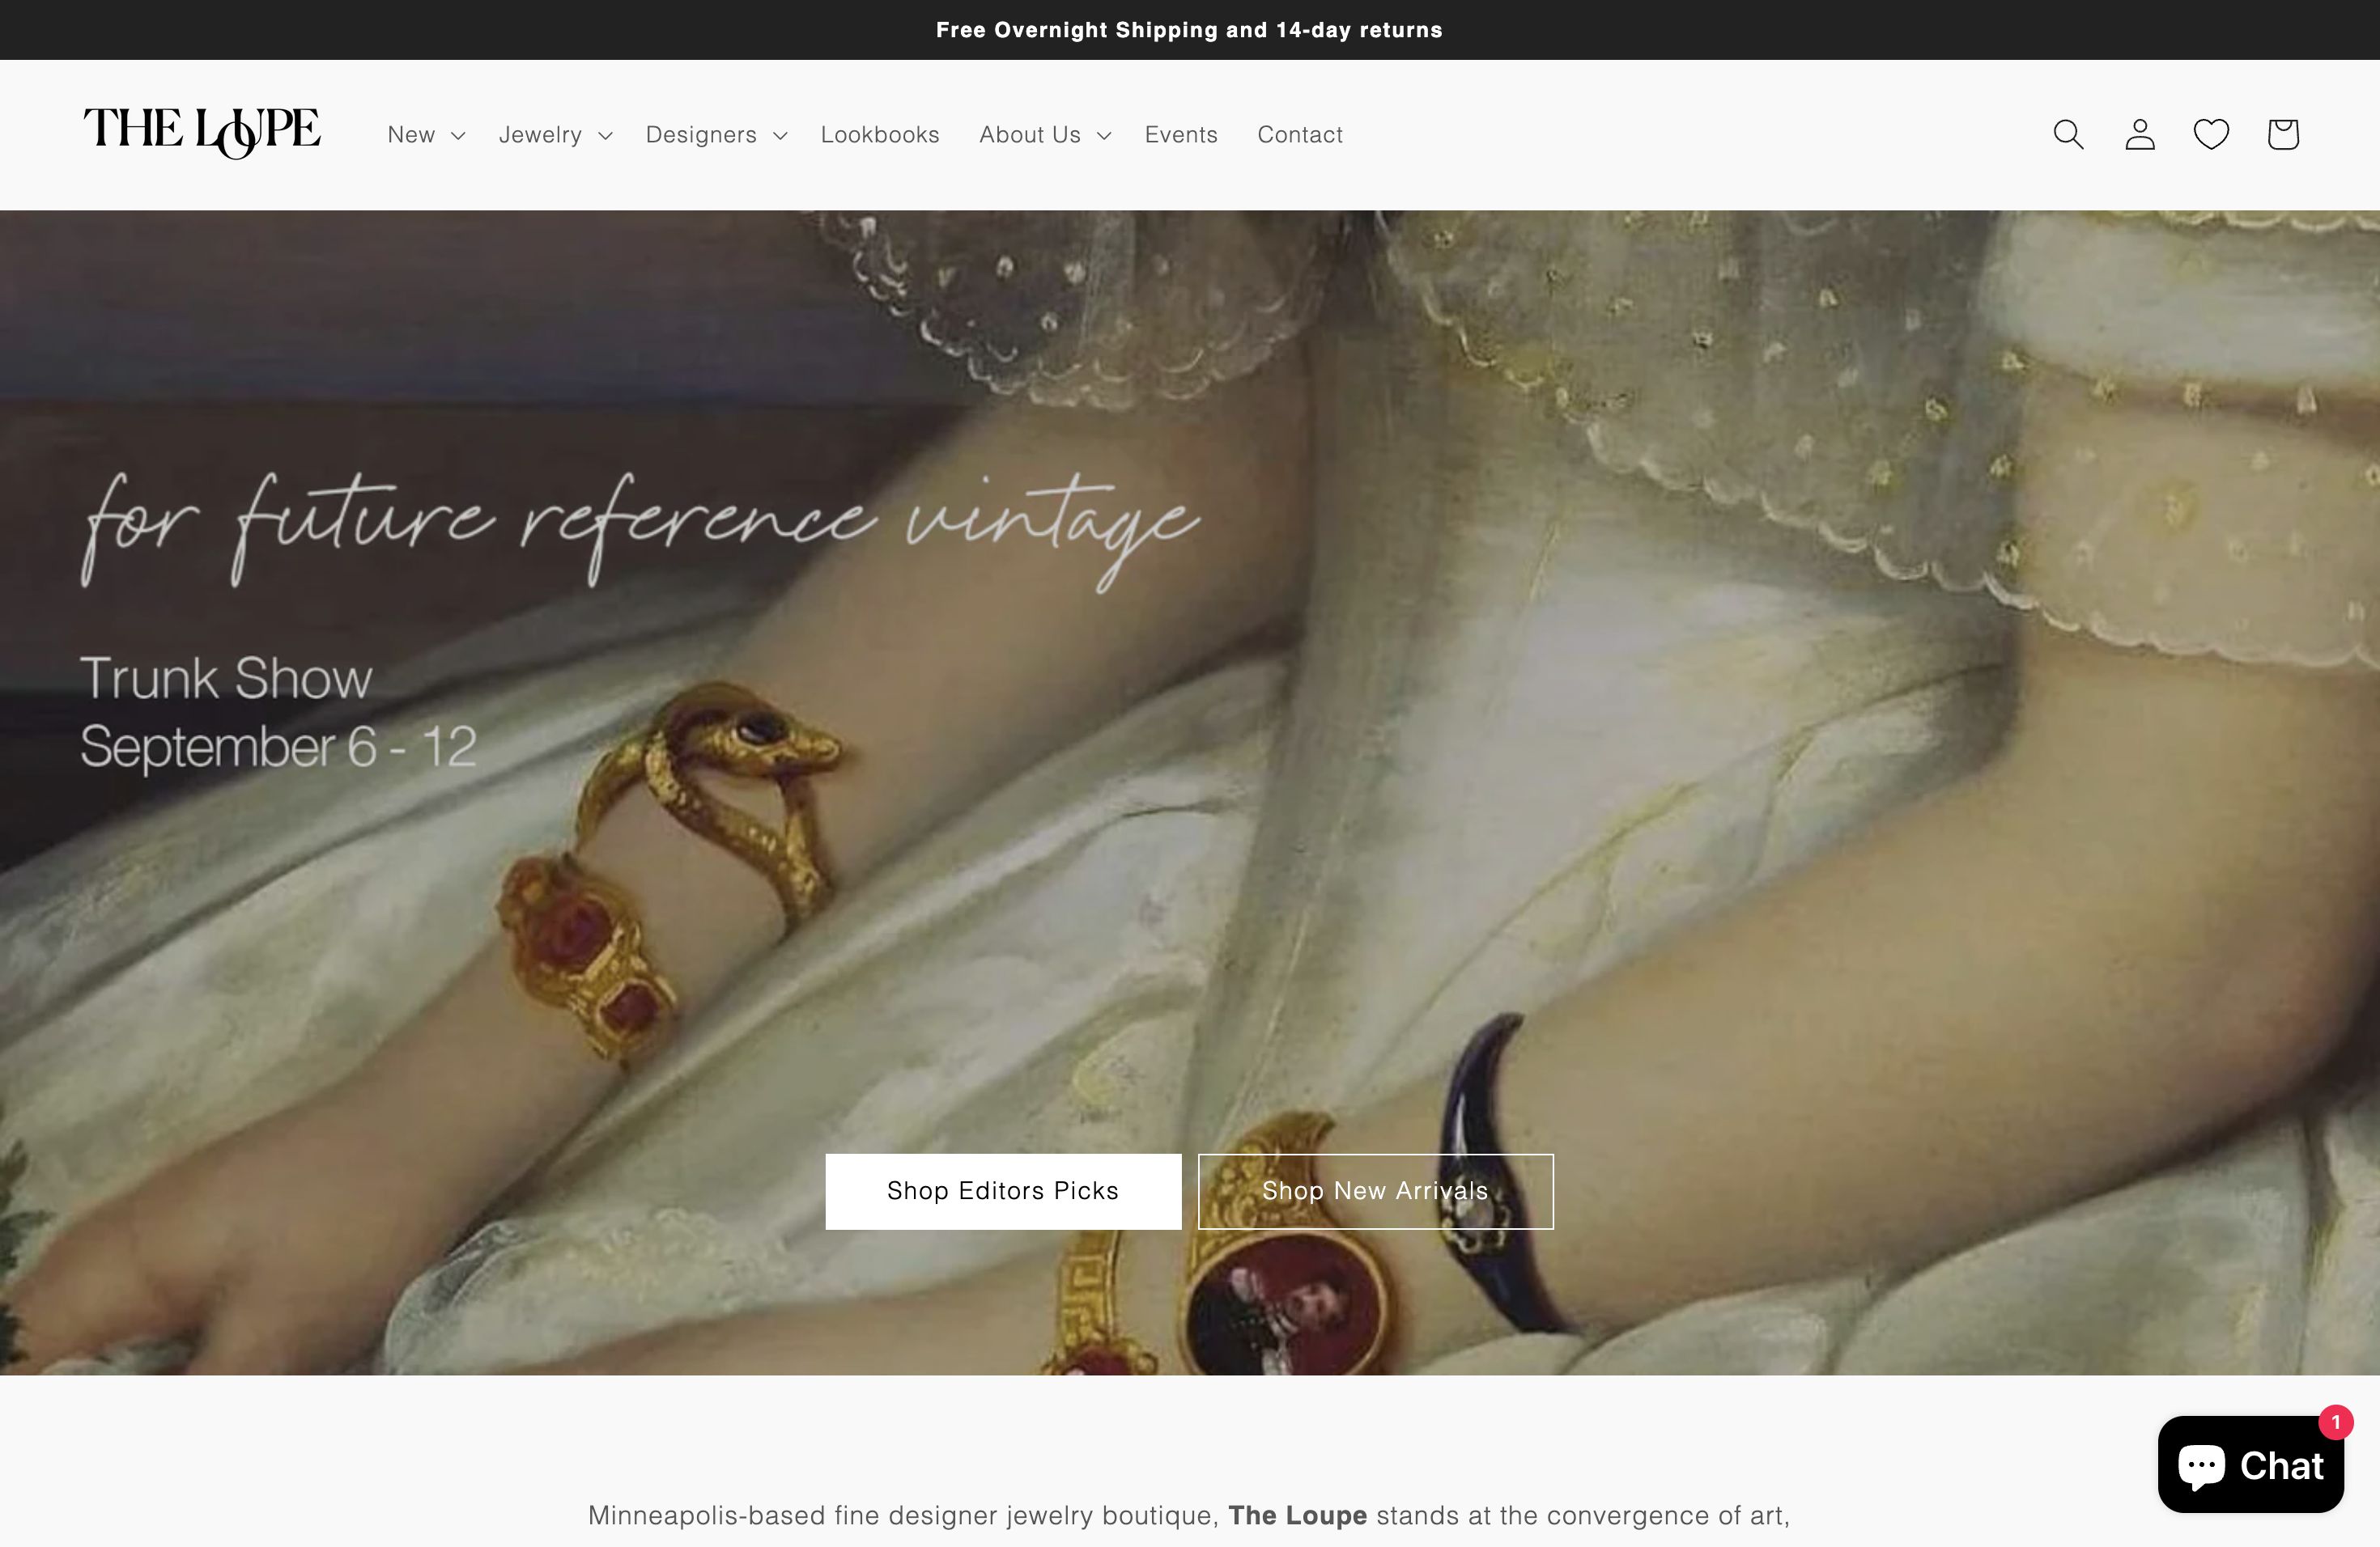Screen dimensions: 2380x1547
Task: Navigate to the Events page
Action: click(x=1181, y=134)
